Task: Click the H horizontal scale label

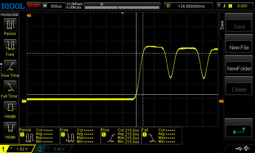Action: pos(45,6)
